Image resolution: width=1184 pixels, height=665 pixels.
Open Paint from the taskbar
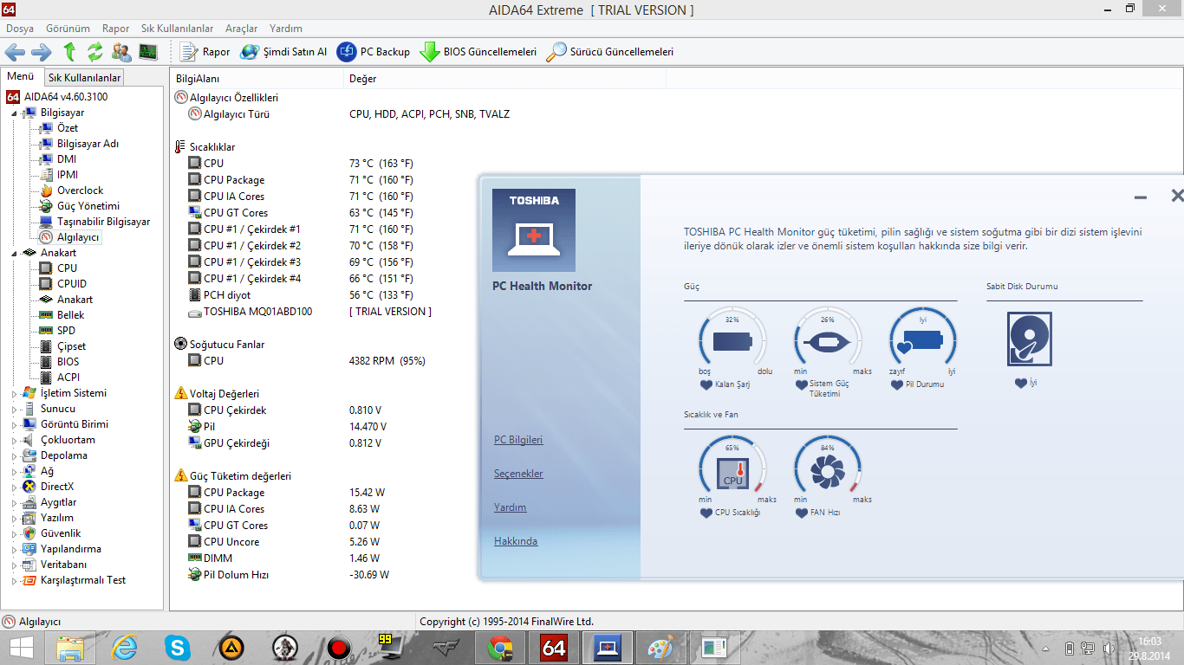click(x=660, y=648)
